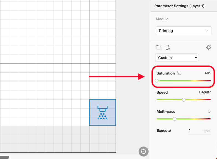217x159 pixels.
Task: Click the Execute times input field
Action: point(200,130)
